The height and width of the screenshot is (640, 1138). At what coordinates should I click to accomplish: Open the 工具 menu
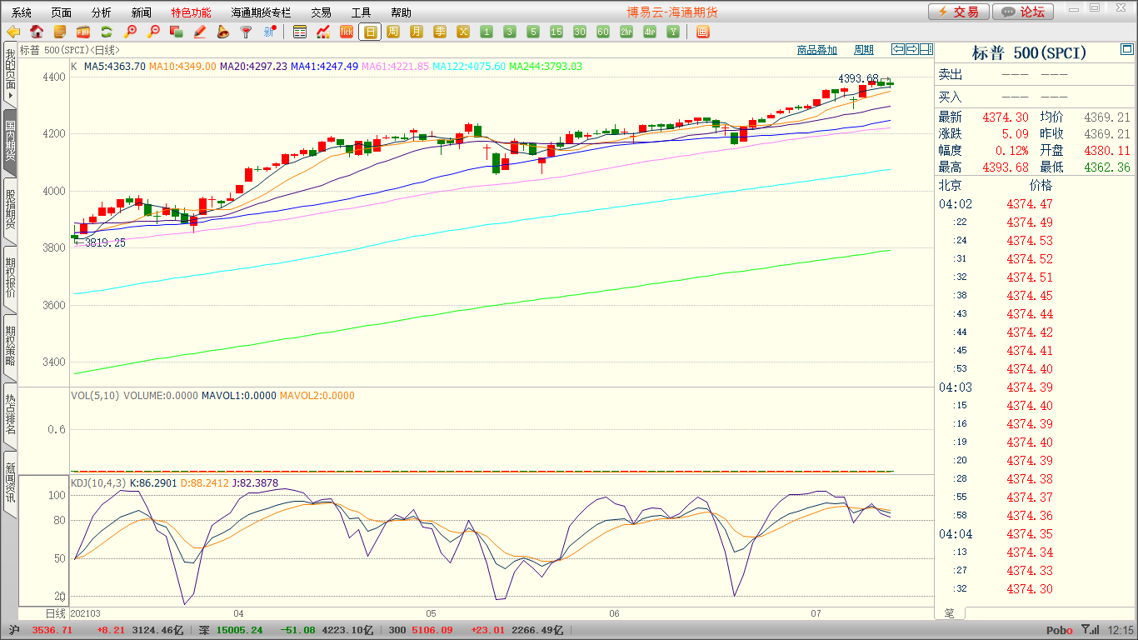361,12
